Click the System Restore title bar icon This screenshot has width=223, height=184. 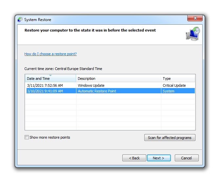(20, 20)
